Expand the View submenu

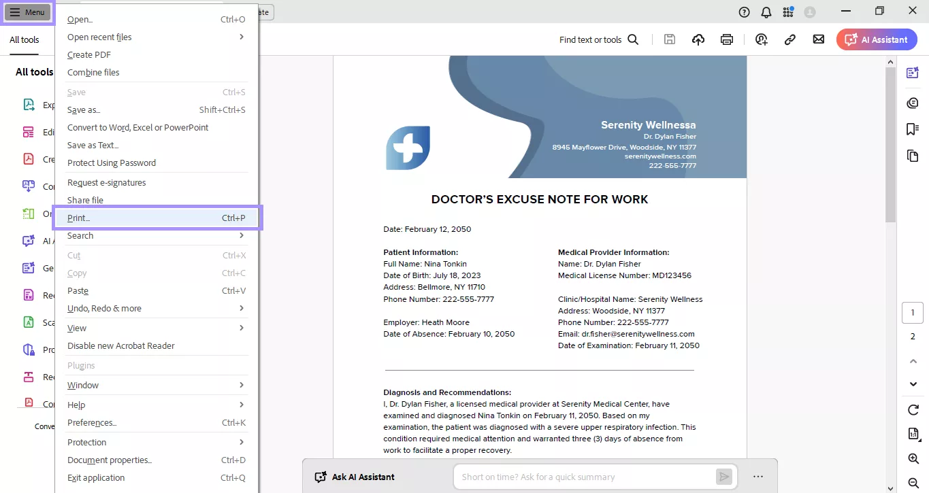coord(157,328)
